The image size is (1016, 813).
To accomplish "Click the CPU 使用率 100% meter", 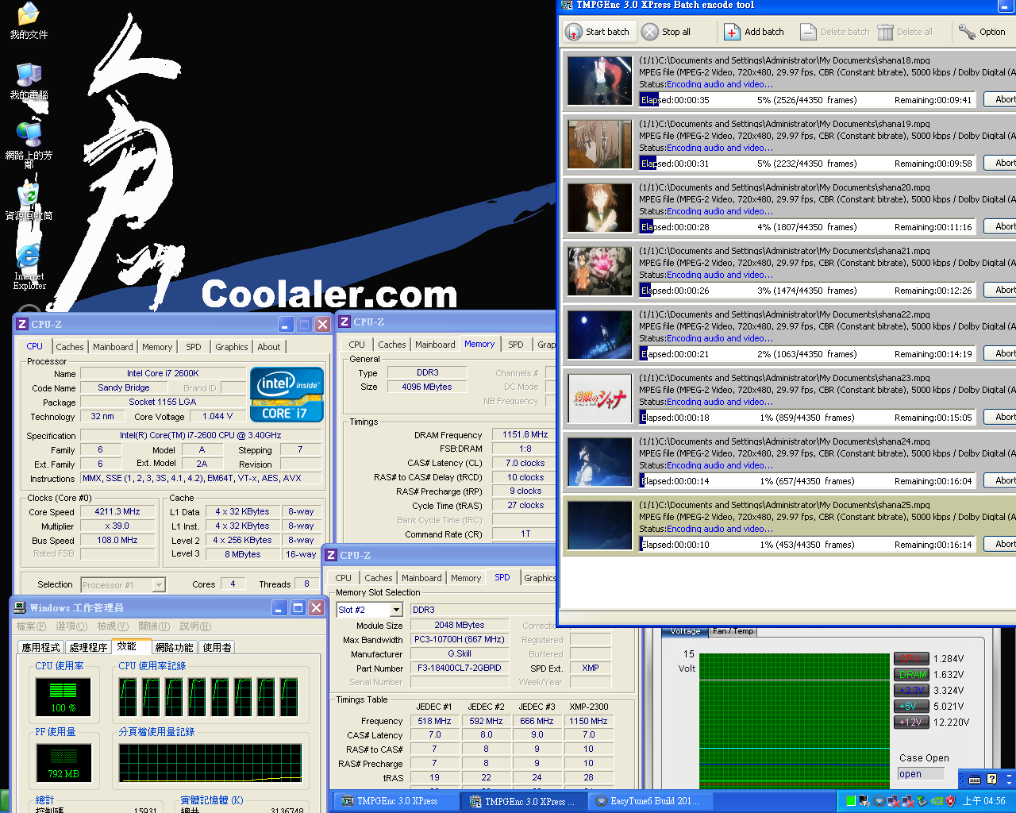I will (63, 697).
